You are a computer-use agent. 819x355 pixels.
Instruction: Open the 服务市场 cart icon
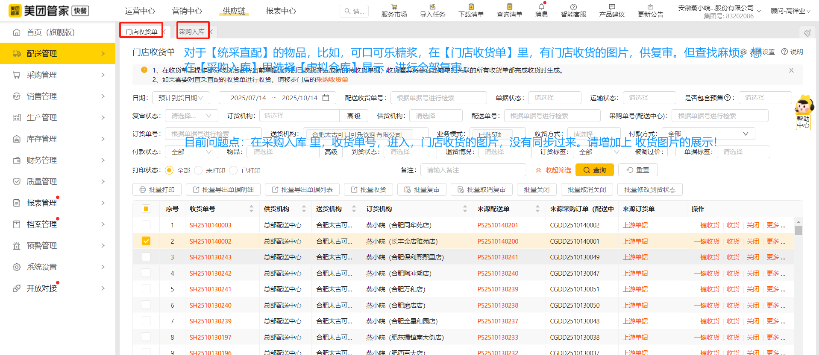(x=394, y=7)
